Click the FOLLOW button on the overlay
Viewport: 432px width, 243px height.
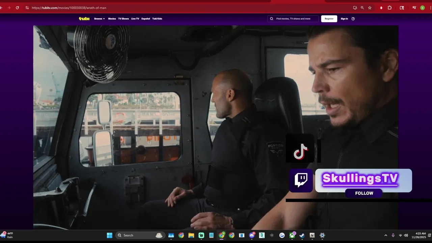point(364,193)
